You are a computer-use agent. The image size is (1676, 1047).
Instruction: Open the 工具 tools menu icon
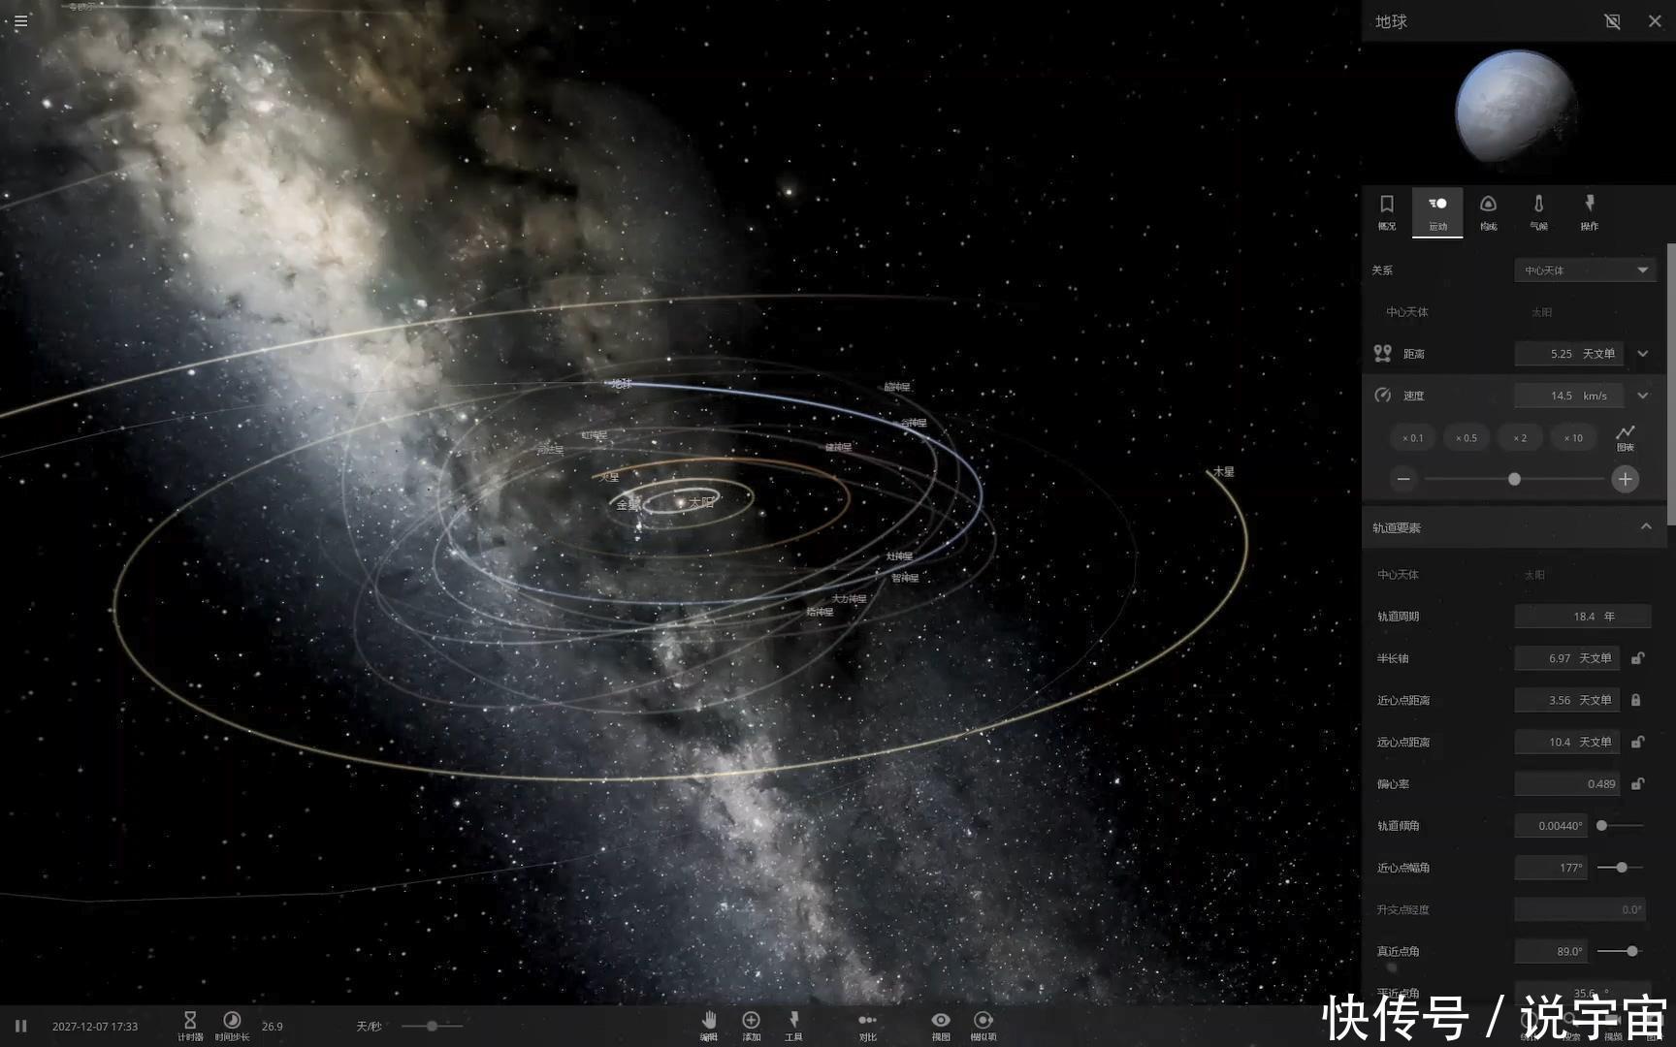[x=793, y=1021]
